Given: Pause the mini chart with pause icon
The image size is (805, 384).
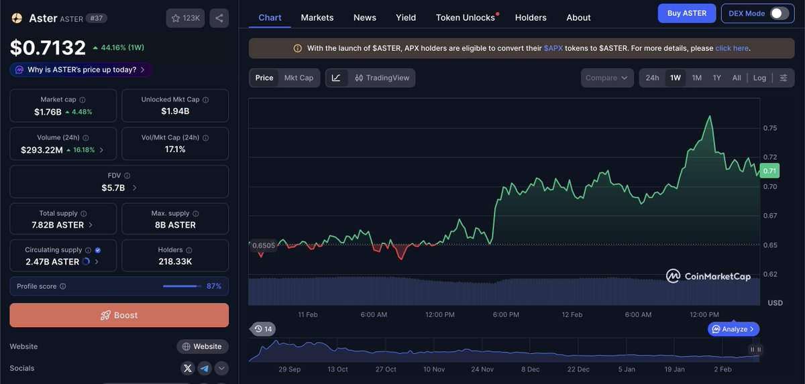Looking at the screenshot, I should click(x=755, y=349).
